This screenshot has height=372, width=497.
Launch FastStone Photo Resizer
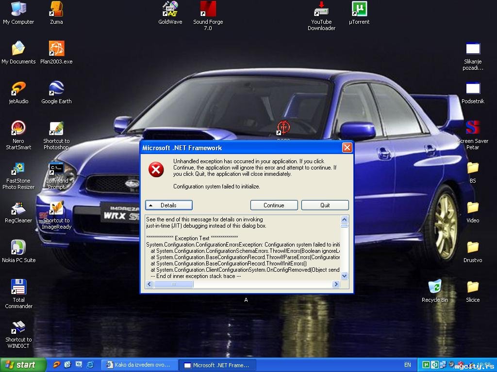(18, 175)
